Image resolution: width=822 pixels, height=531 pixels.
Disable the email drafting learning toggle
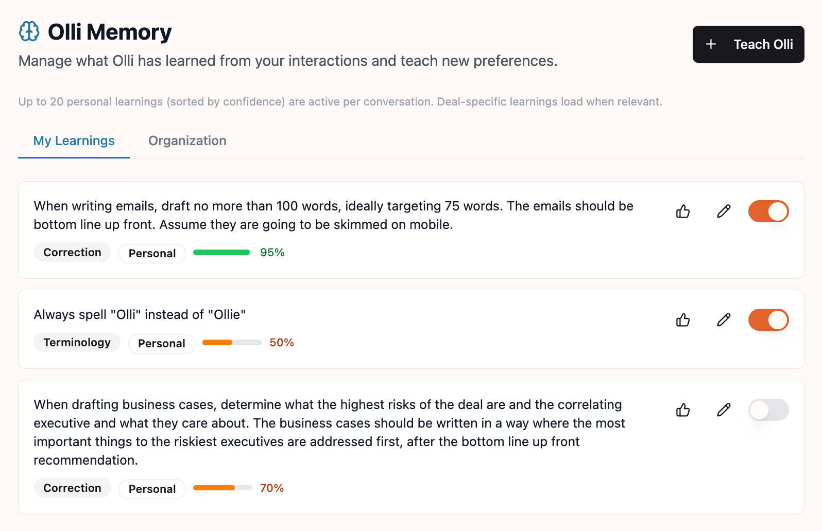[768, 211]
